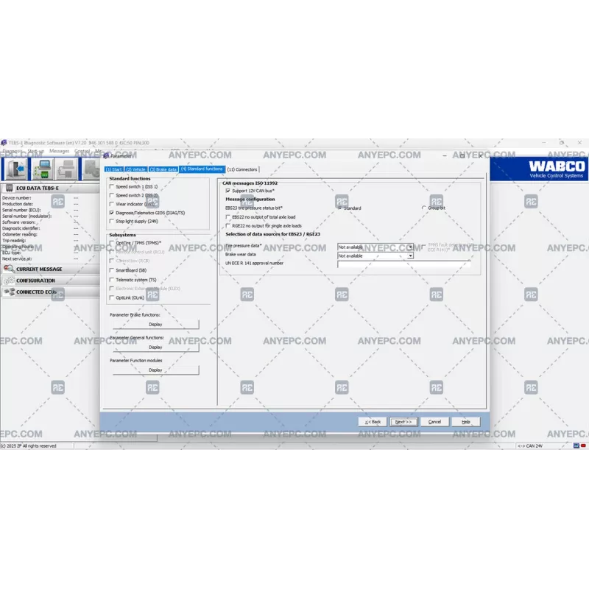Click Display under Parameter Brake functions
Screen dimensions: 589x589
point(155,324)
